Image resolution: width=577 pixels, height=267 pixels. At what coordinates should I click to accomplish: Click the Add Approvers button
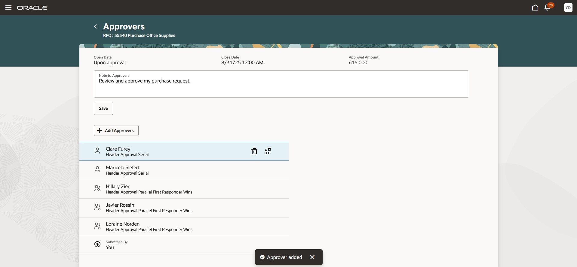click(116, 130)
